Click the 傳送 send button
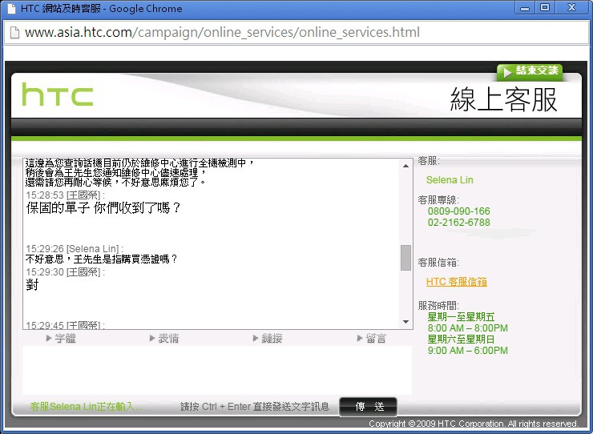Screen dimensions: 593x434 [x=369, y=407]
